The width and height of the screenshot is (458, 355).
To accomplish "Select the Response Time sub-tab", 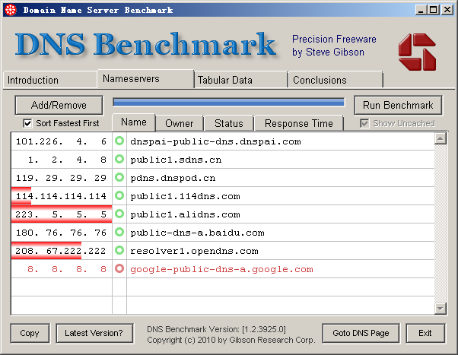I will tap(299, 123).
